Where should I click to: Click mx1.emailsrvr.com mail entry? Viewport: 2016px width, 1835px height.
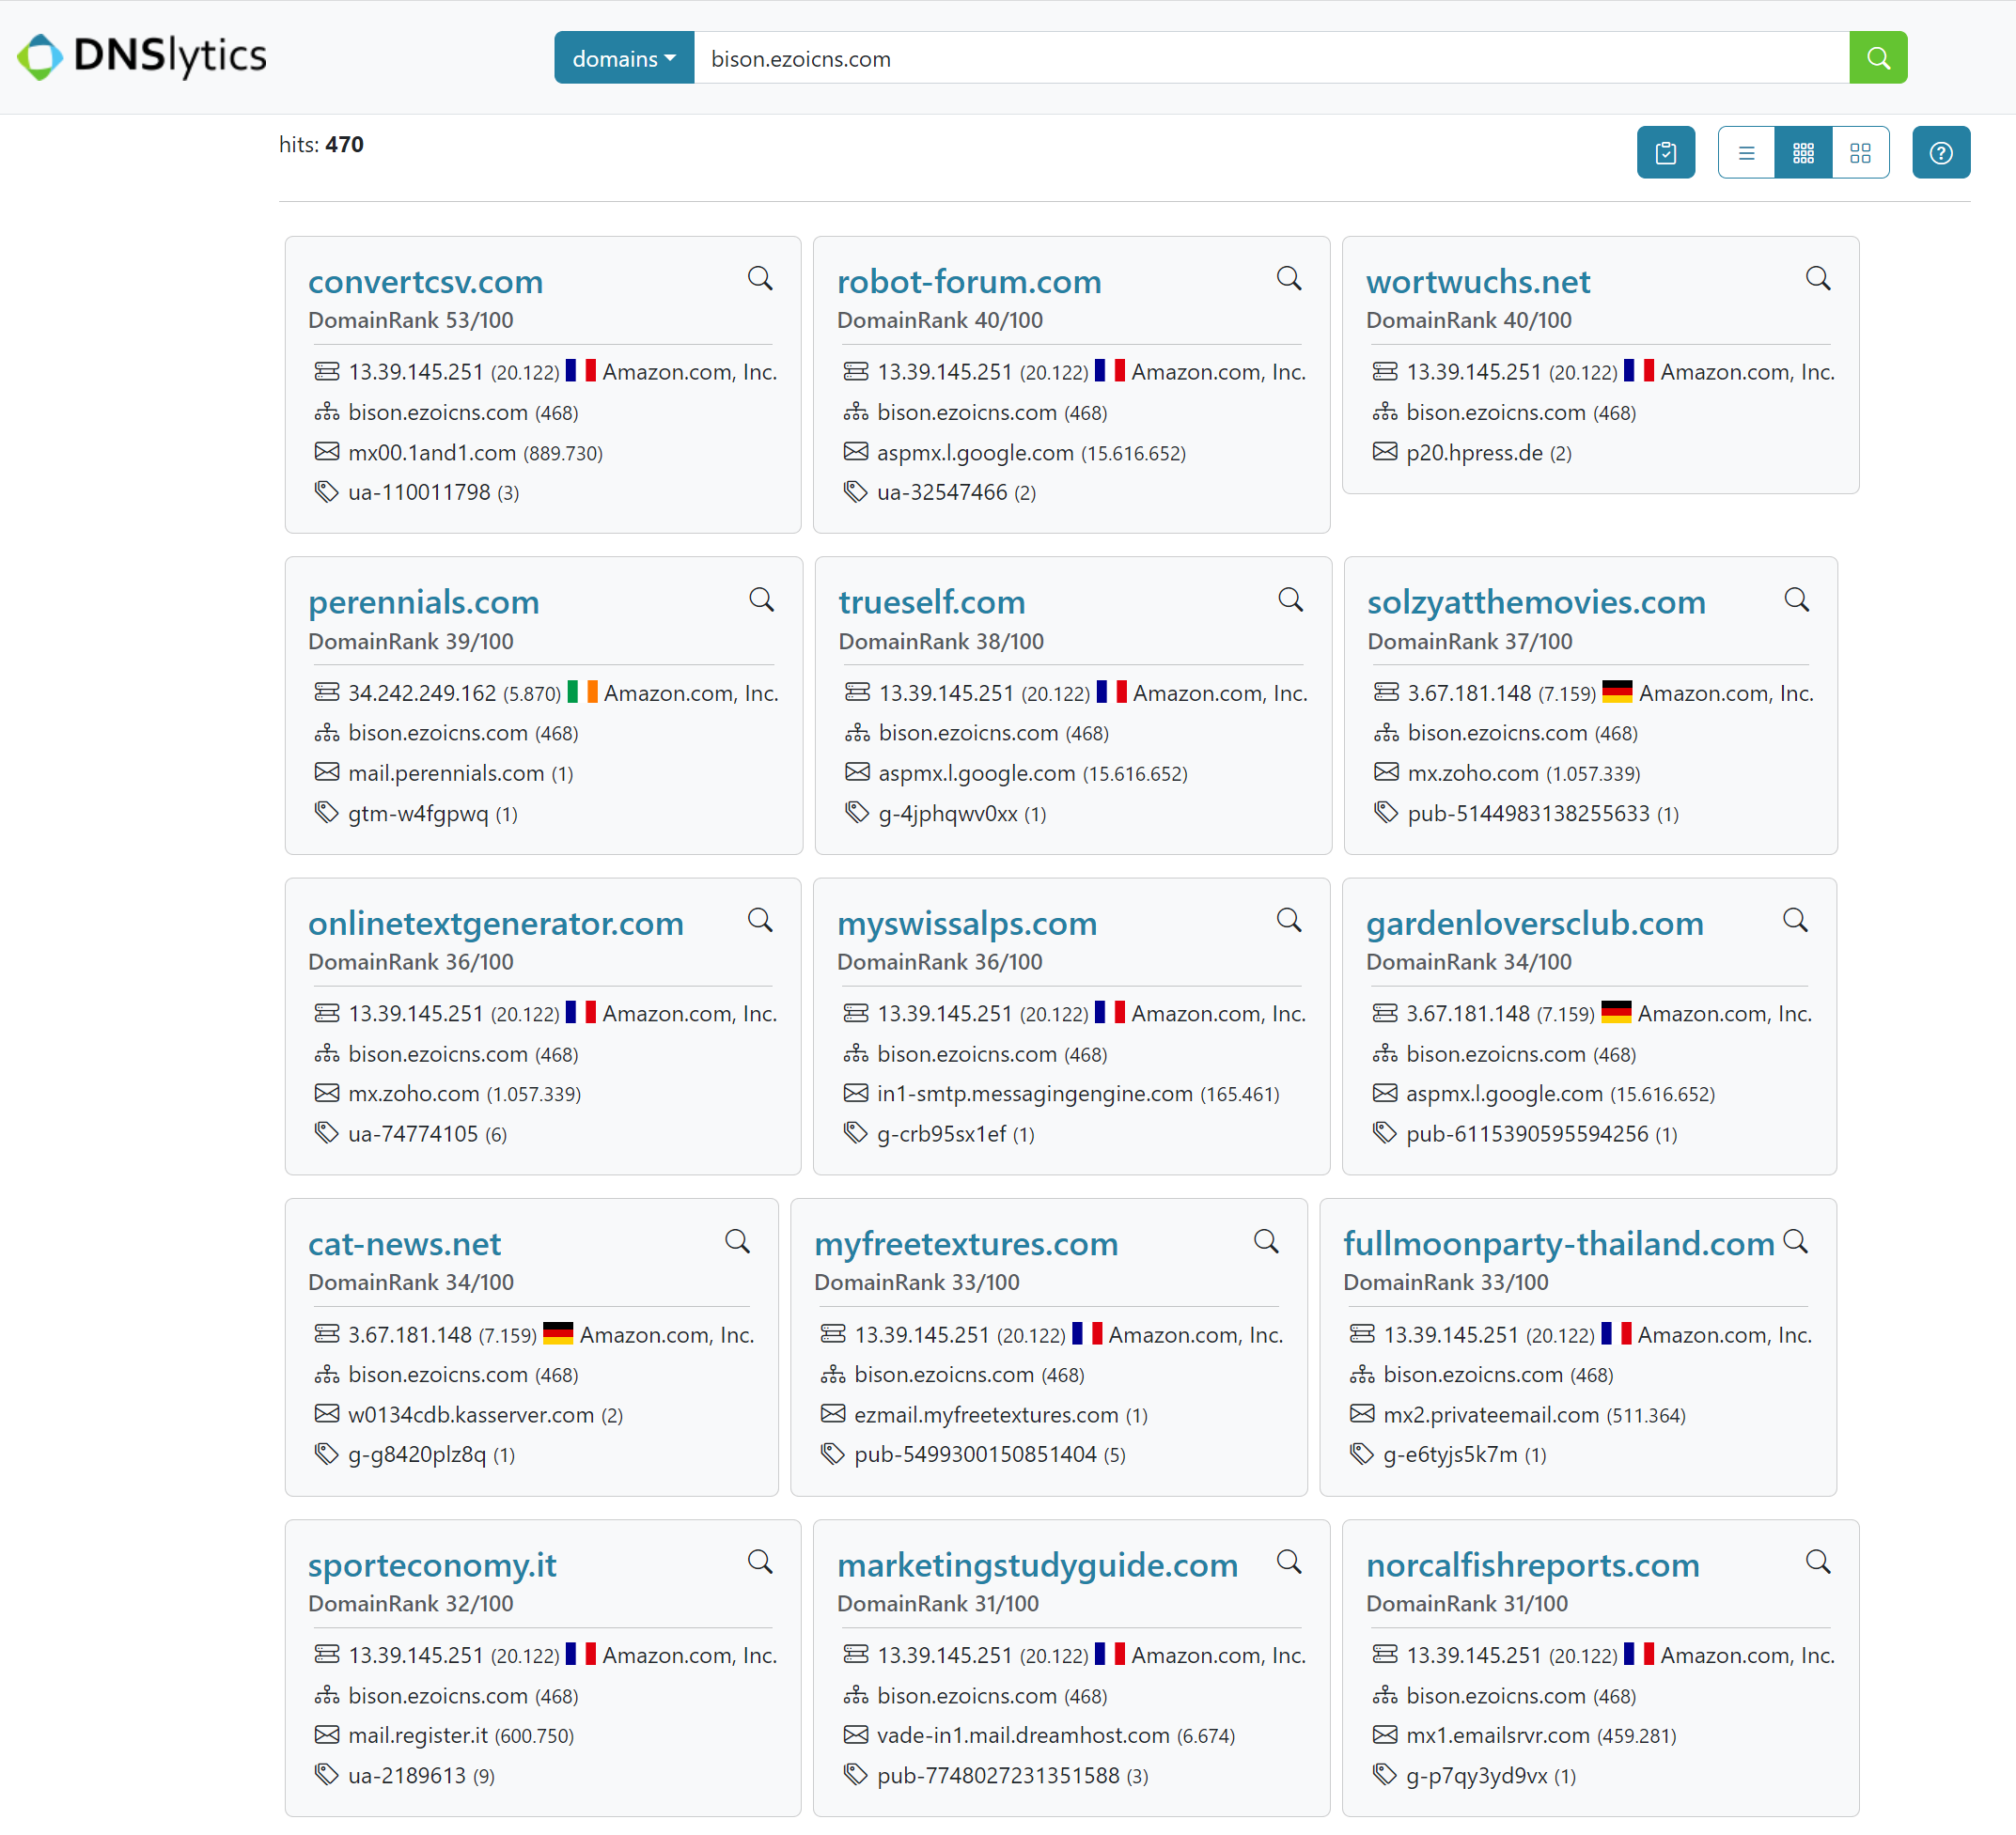(x=1498, y=1735)
